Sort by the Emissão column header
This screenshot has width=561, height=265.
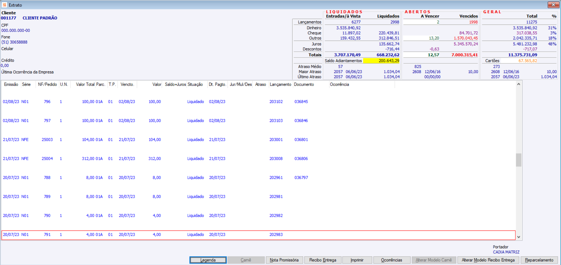pos(11,84)
